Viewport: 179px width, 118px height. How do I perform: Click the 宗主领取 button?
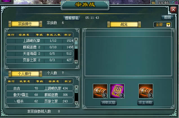pos(145,103)
